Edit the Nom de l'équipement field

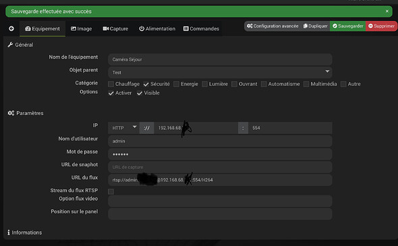tap(220, 59)
